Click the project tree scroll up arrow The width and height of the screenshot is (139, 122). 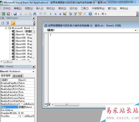pos(34,28)
